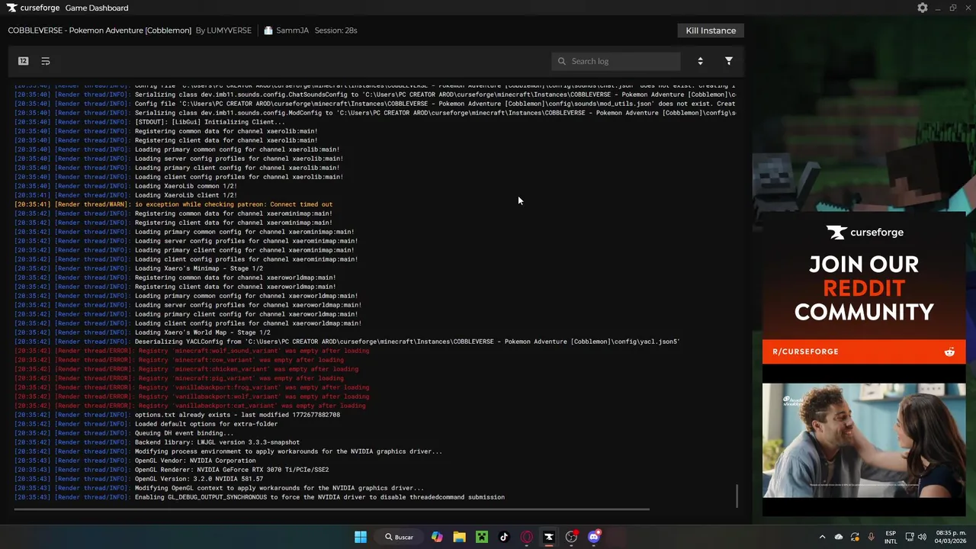The image size is (976, 549).
Task: Click 'Queuing DH event binding...' log line
Action: pyautogui.click(x=124, y=433)
